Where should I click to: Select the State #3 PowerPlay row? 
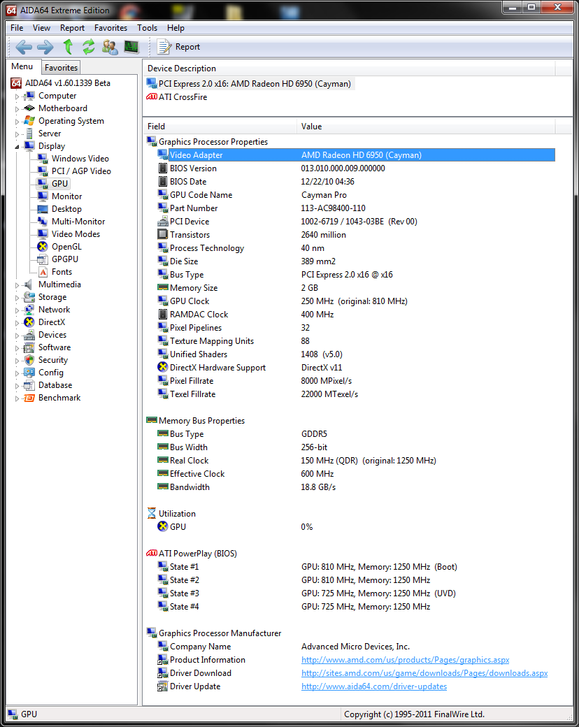pyautogui.click(x=355, y=593)
